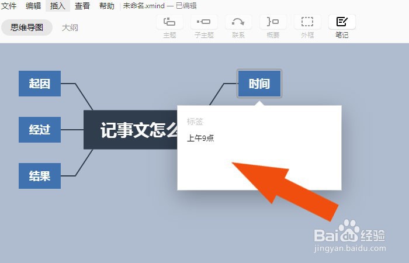Image resolution: width=409 pixels, height=263 pixels.
Task: Switch to the 大纲 outline tab
Action: click(70, 27)
